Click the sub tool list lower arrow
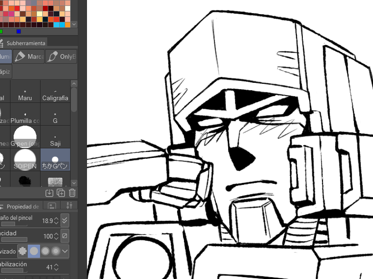This screenshot has width=373, height=279. (x=74, y=183)
